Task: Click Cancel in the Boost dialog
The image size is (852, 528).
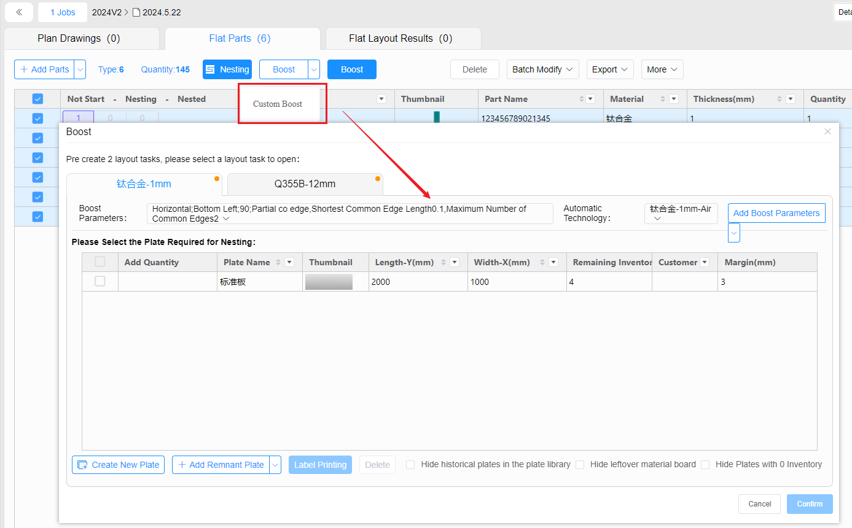Action: tap(759, 504)
